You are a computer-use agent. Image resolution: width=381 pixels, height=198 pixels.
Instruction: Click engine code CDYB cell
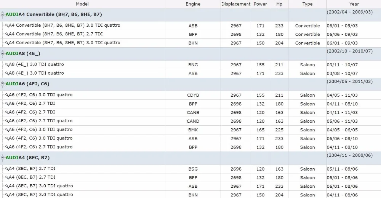click(193, 95)
